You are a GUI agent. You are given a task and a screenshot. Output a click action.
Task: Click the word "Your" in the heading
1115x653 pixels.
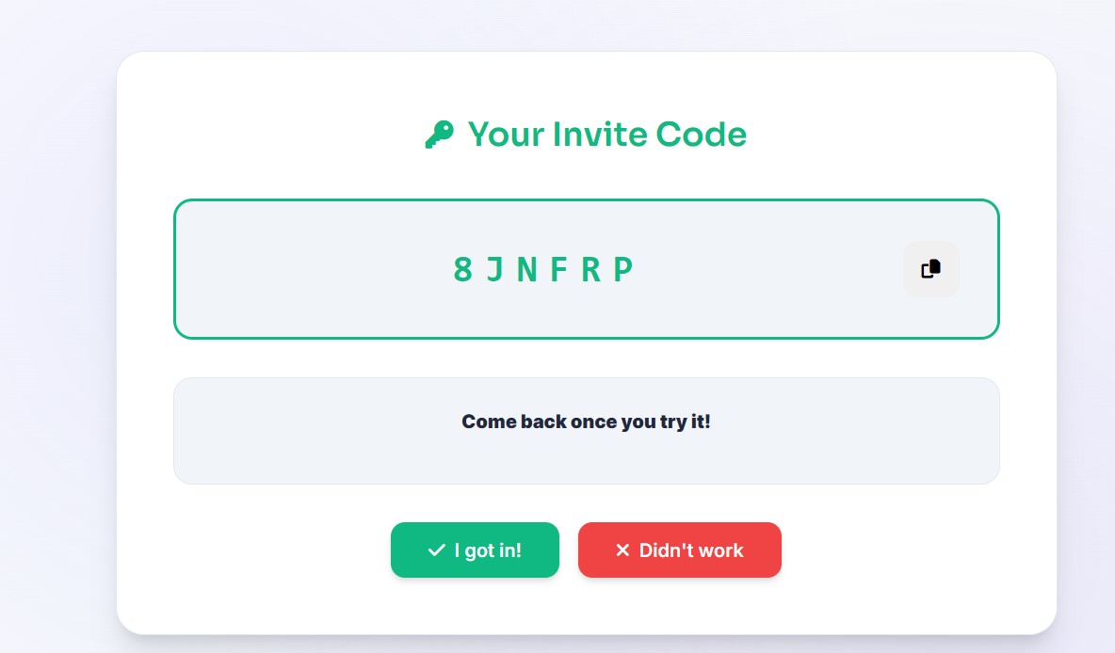[505, 135]
